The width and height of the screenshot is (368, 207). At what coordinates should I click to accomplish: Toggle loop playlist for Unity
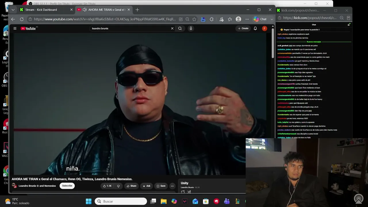coord(183,192)
